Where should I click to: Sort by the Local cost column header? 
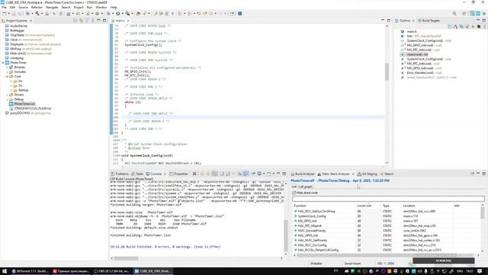(x=364, y=205)
